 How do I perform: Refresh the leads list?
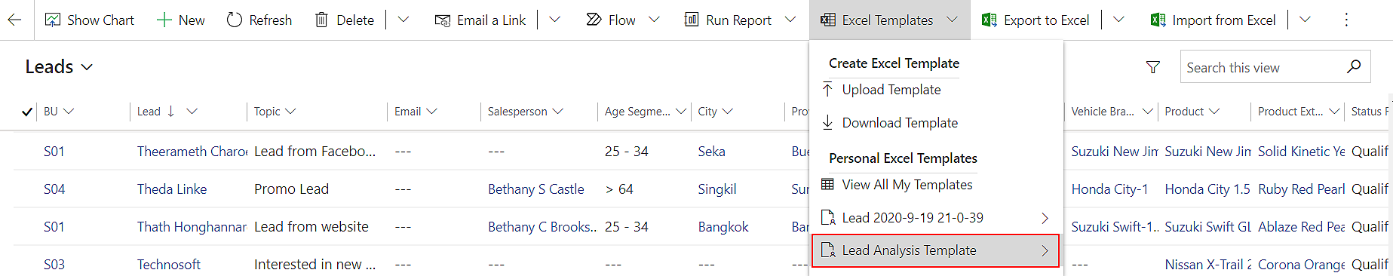tap(259, 20)
